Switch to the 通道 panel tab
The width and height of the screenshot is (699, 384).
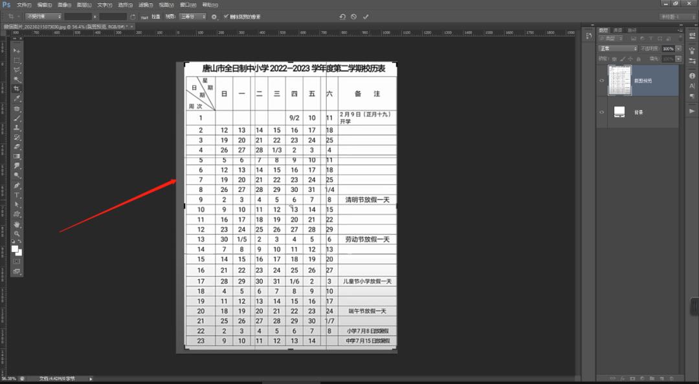click(617, 30)
